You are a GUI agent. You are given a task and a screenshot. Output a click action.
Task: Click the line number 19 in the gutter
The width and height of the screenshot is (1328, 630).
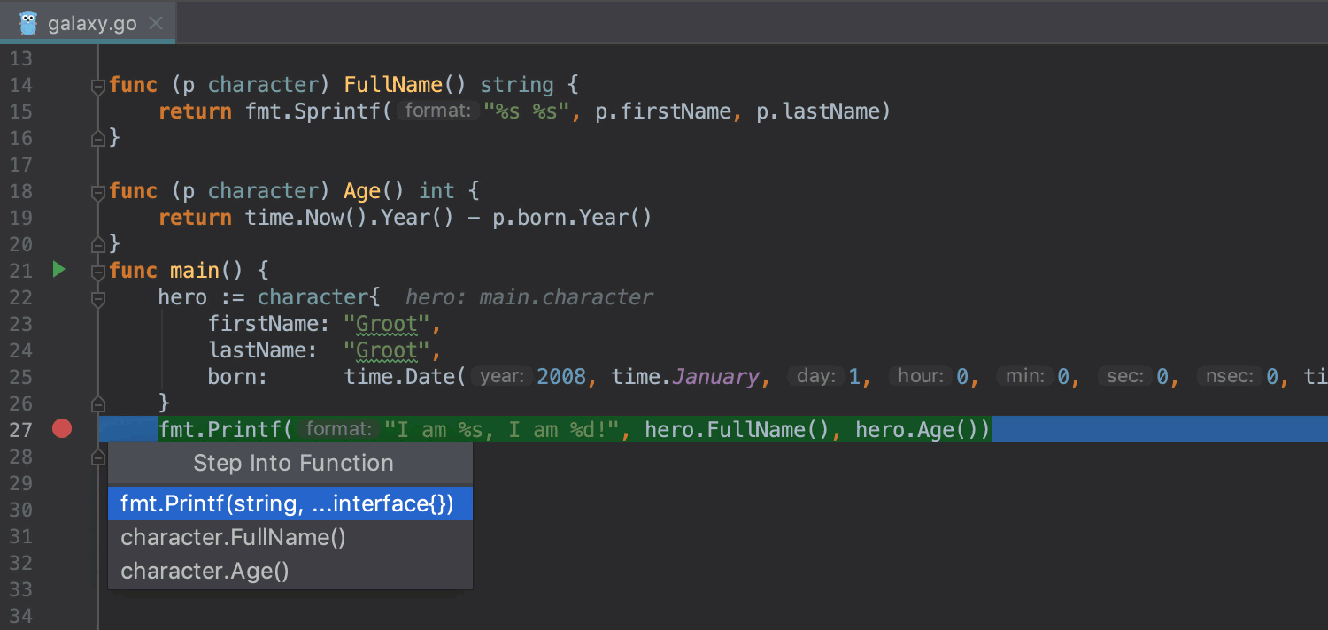(x=20, y=218)
